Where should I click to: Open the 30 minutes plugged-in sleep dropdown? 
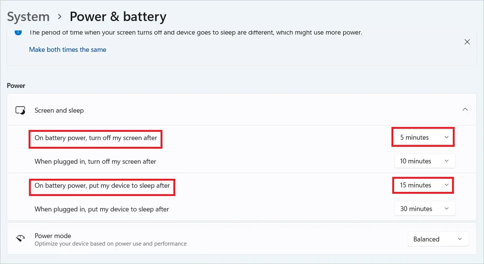tap(425, 208)
